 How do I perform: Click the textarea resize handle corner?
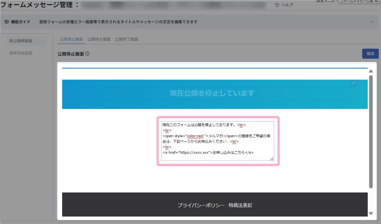point(272,159)
